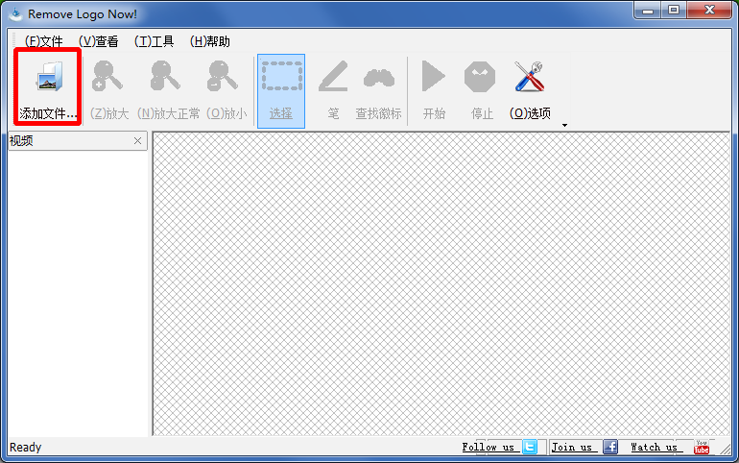The height and width of the screenshot is (463, 739).
Task: Click the Twitter bird icon
Action: [x=530, y=447]
